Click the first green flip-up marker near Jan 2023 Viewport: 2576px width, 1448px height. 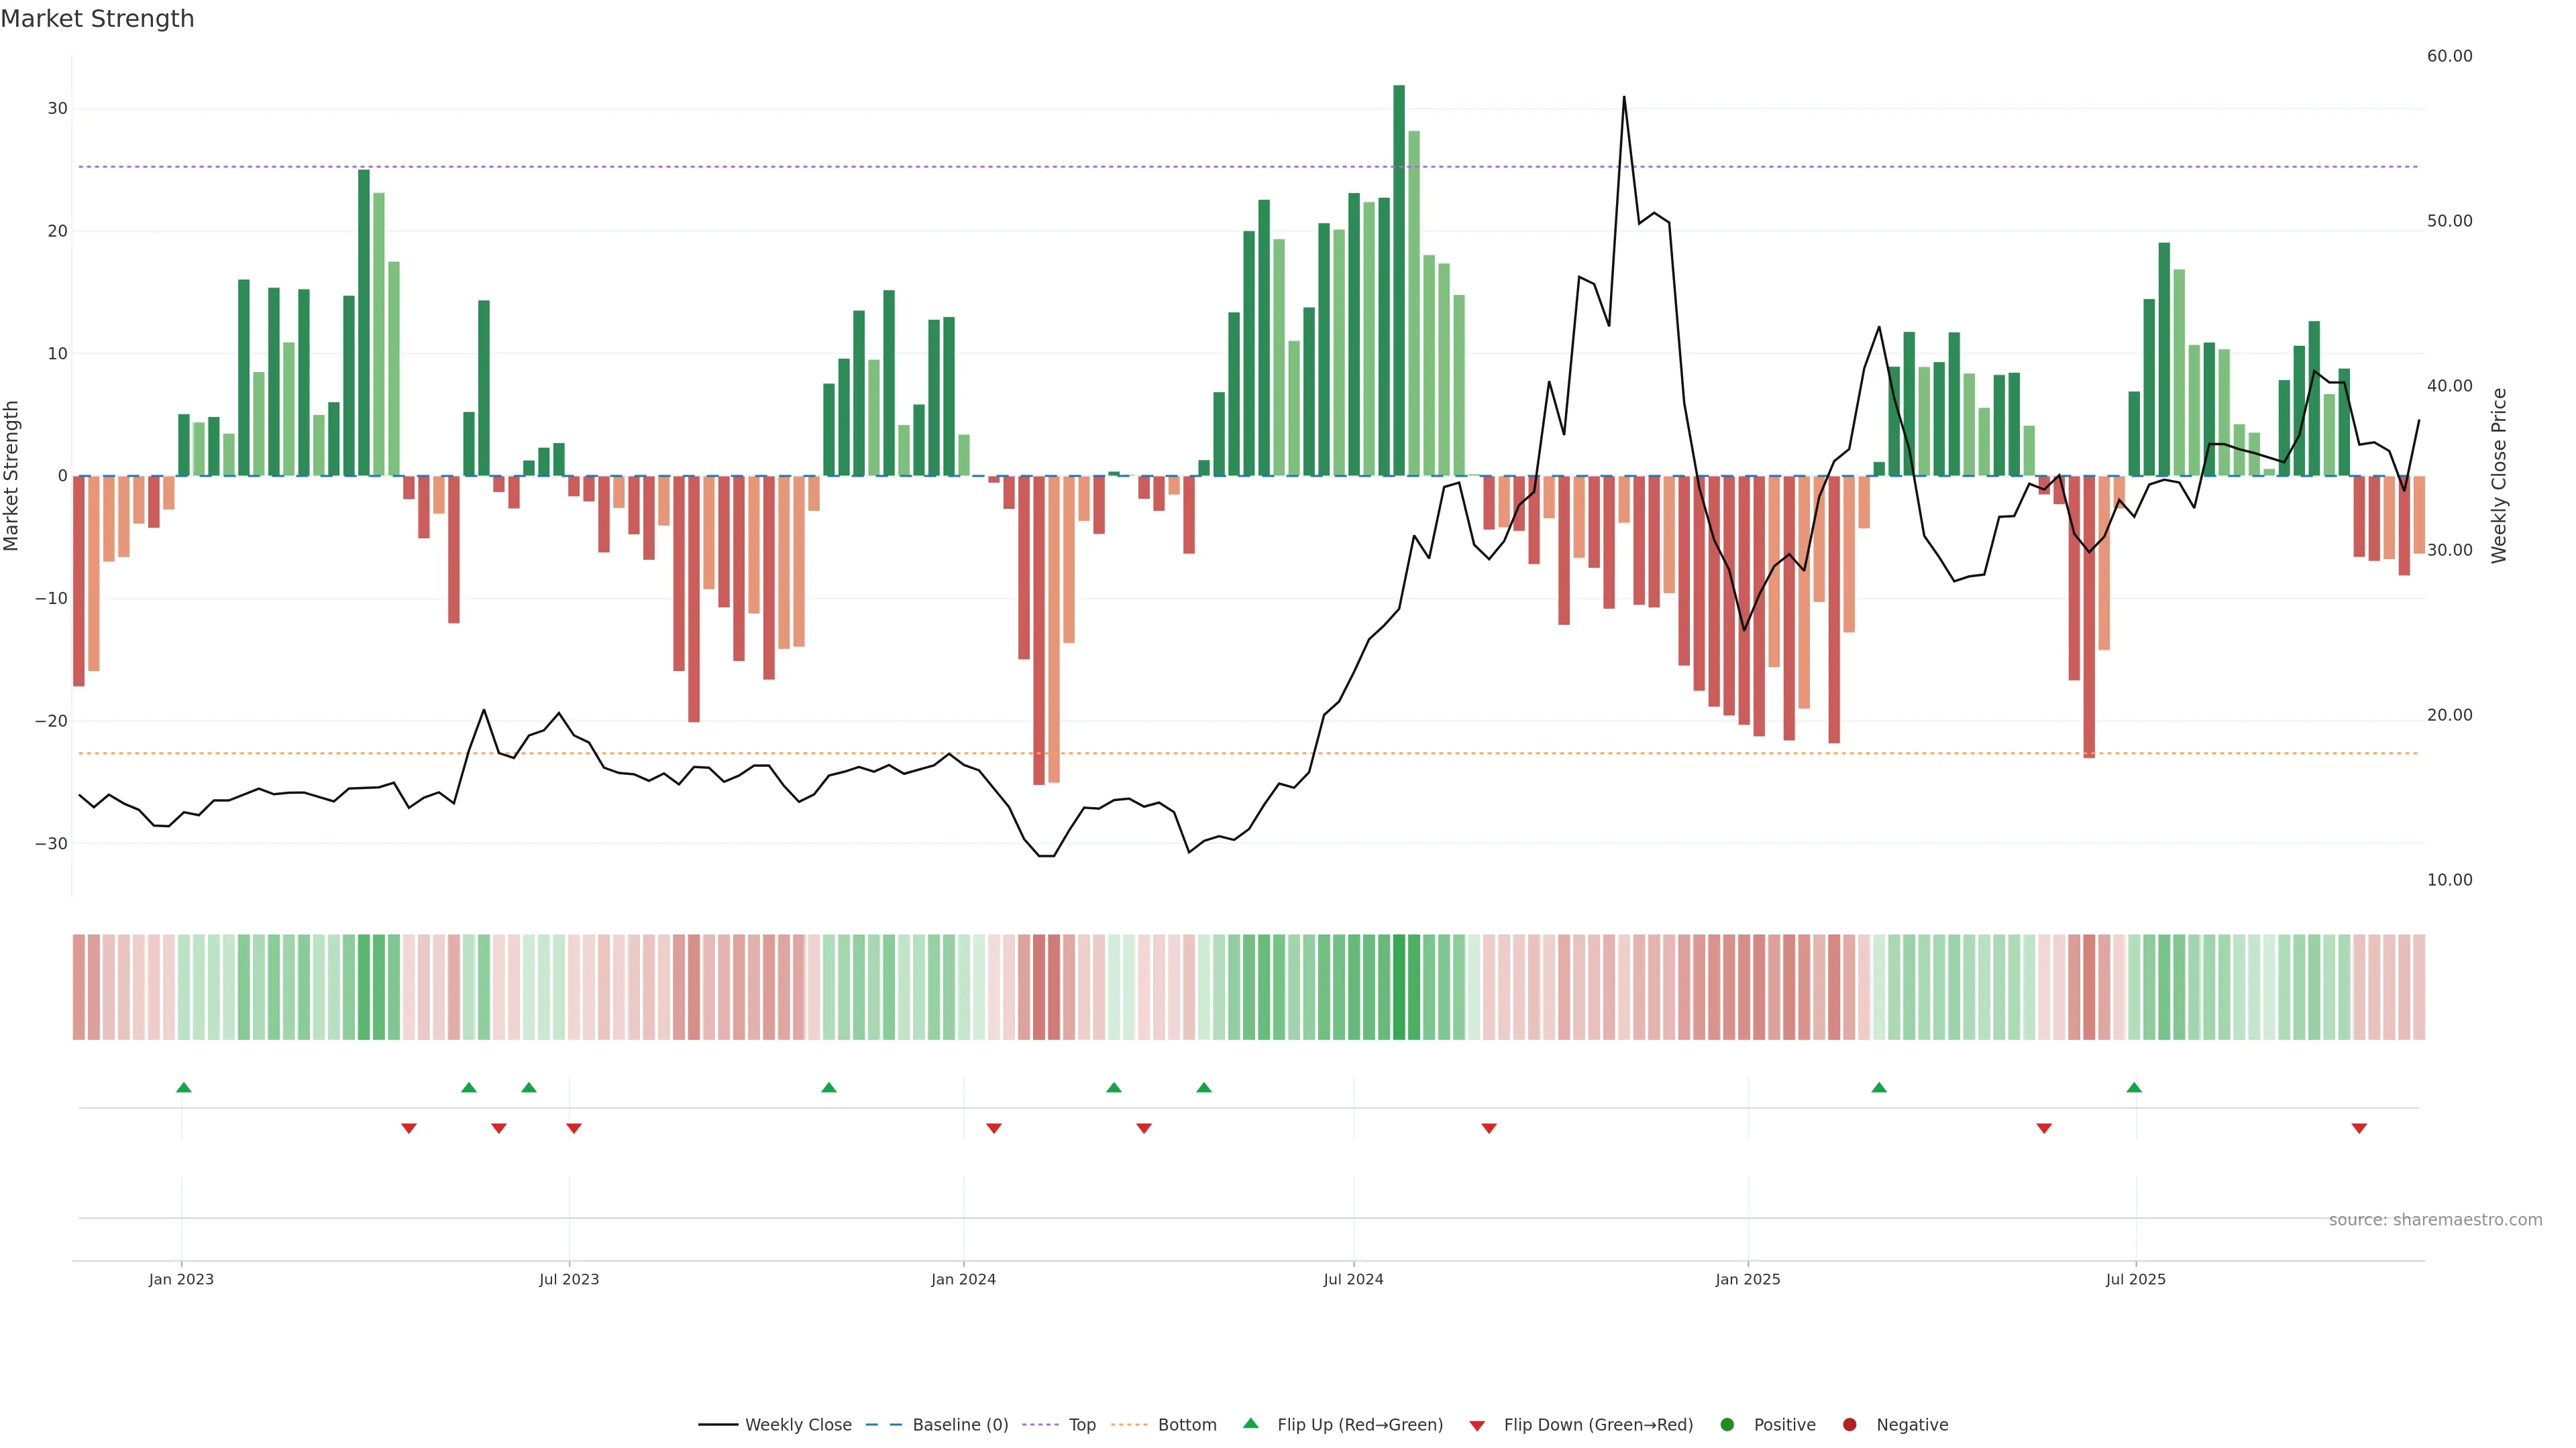184,1087
